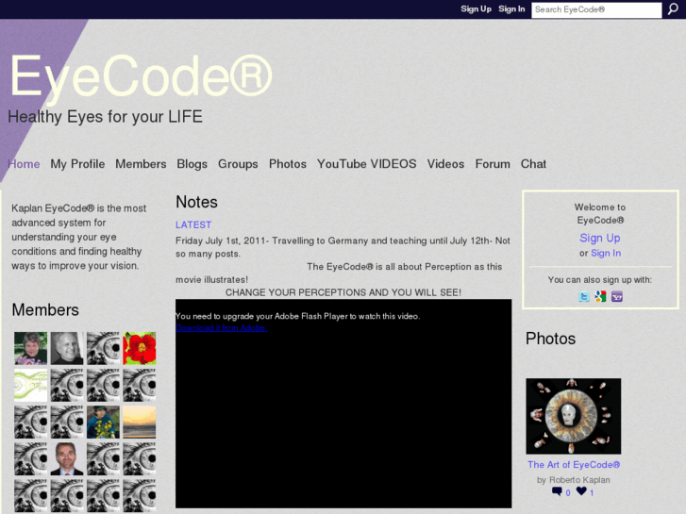Click Sign Up in top bar
Viewport: 686px width, 514px height.
476,8
